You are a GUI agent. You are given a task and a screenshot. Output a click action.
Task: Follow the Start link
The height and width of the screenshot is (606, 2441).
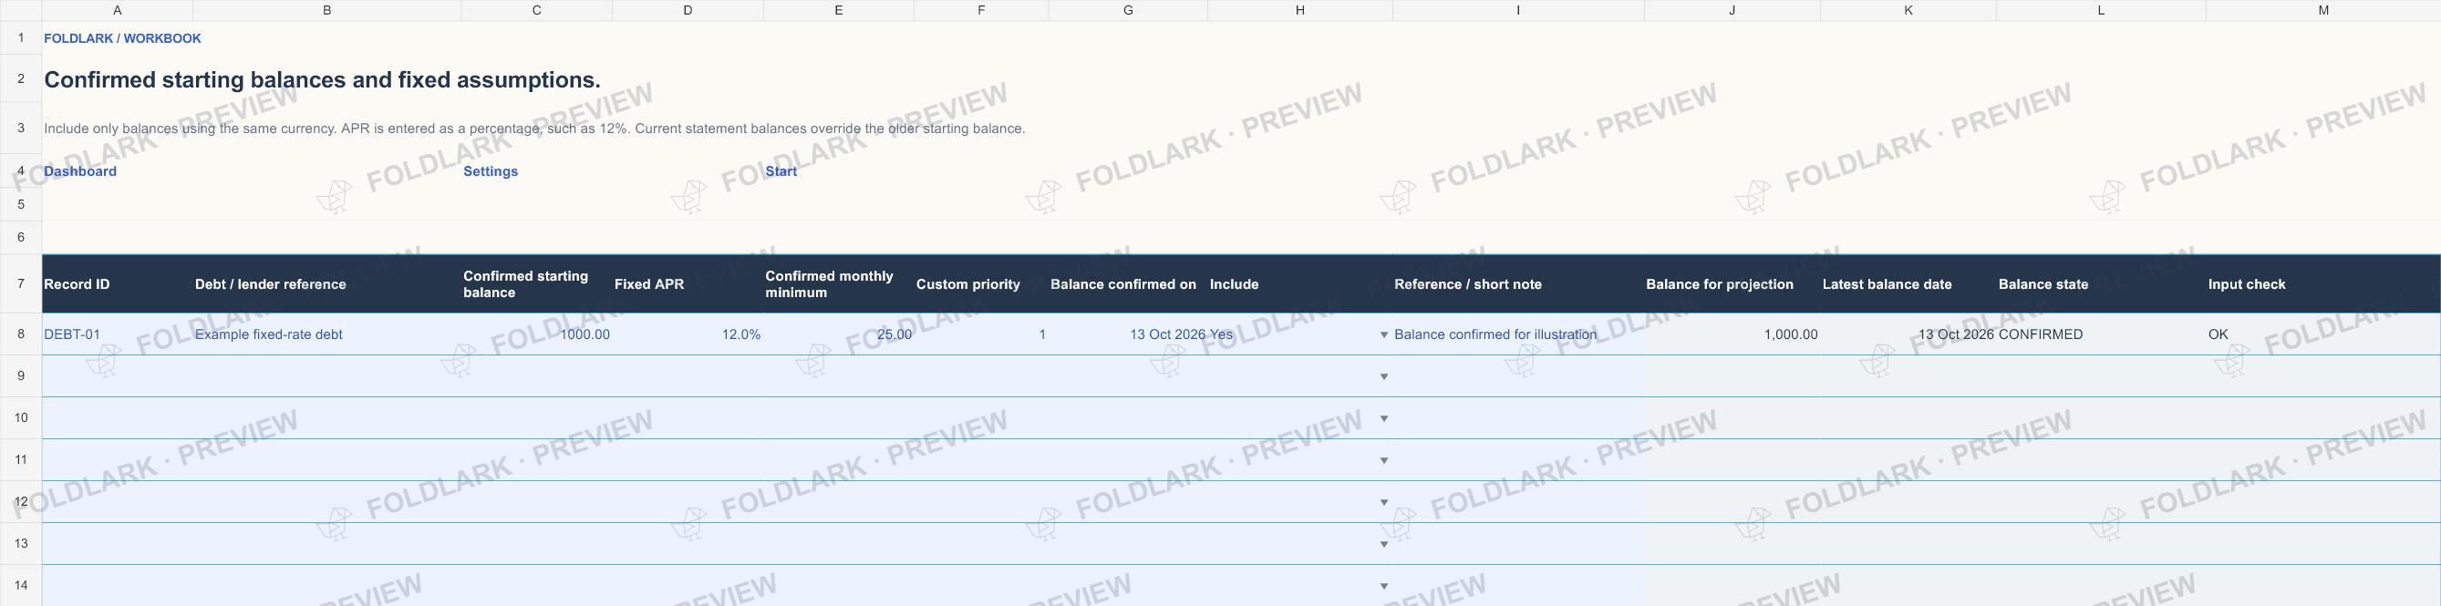pyautogui.click(x=781, y=171)
